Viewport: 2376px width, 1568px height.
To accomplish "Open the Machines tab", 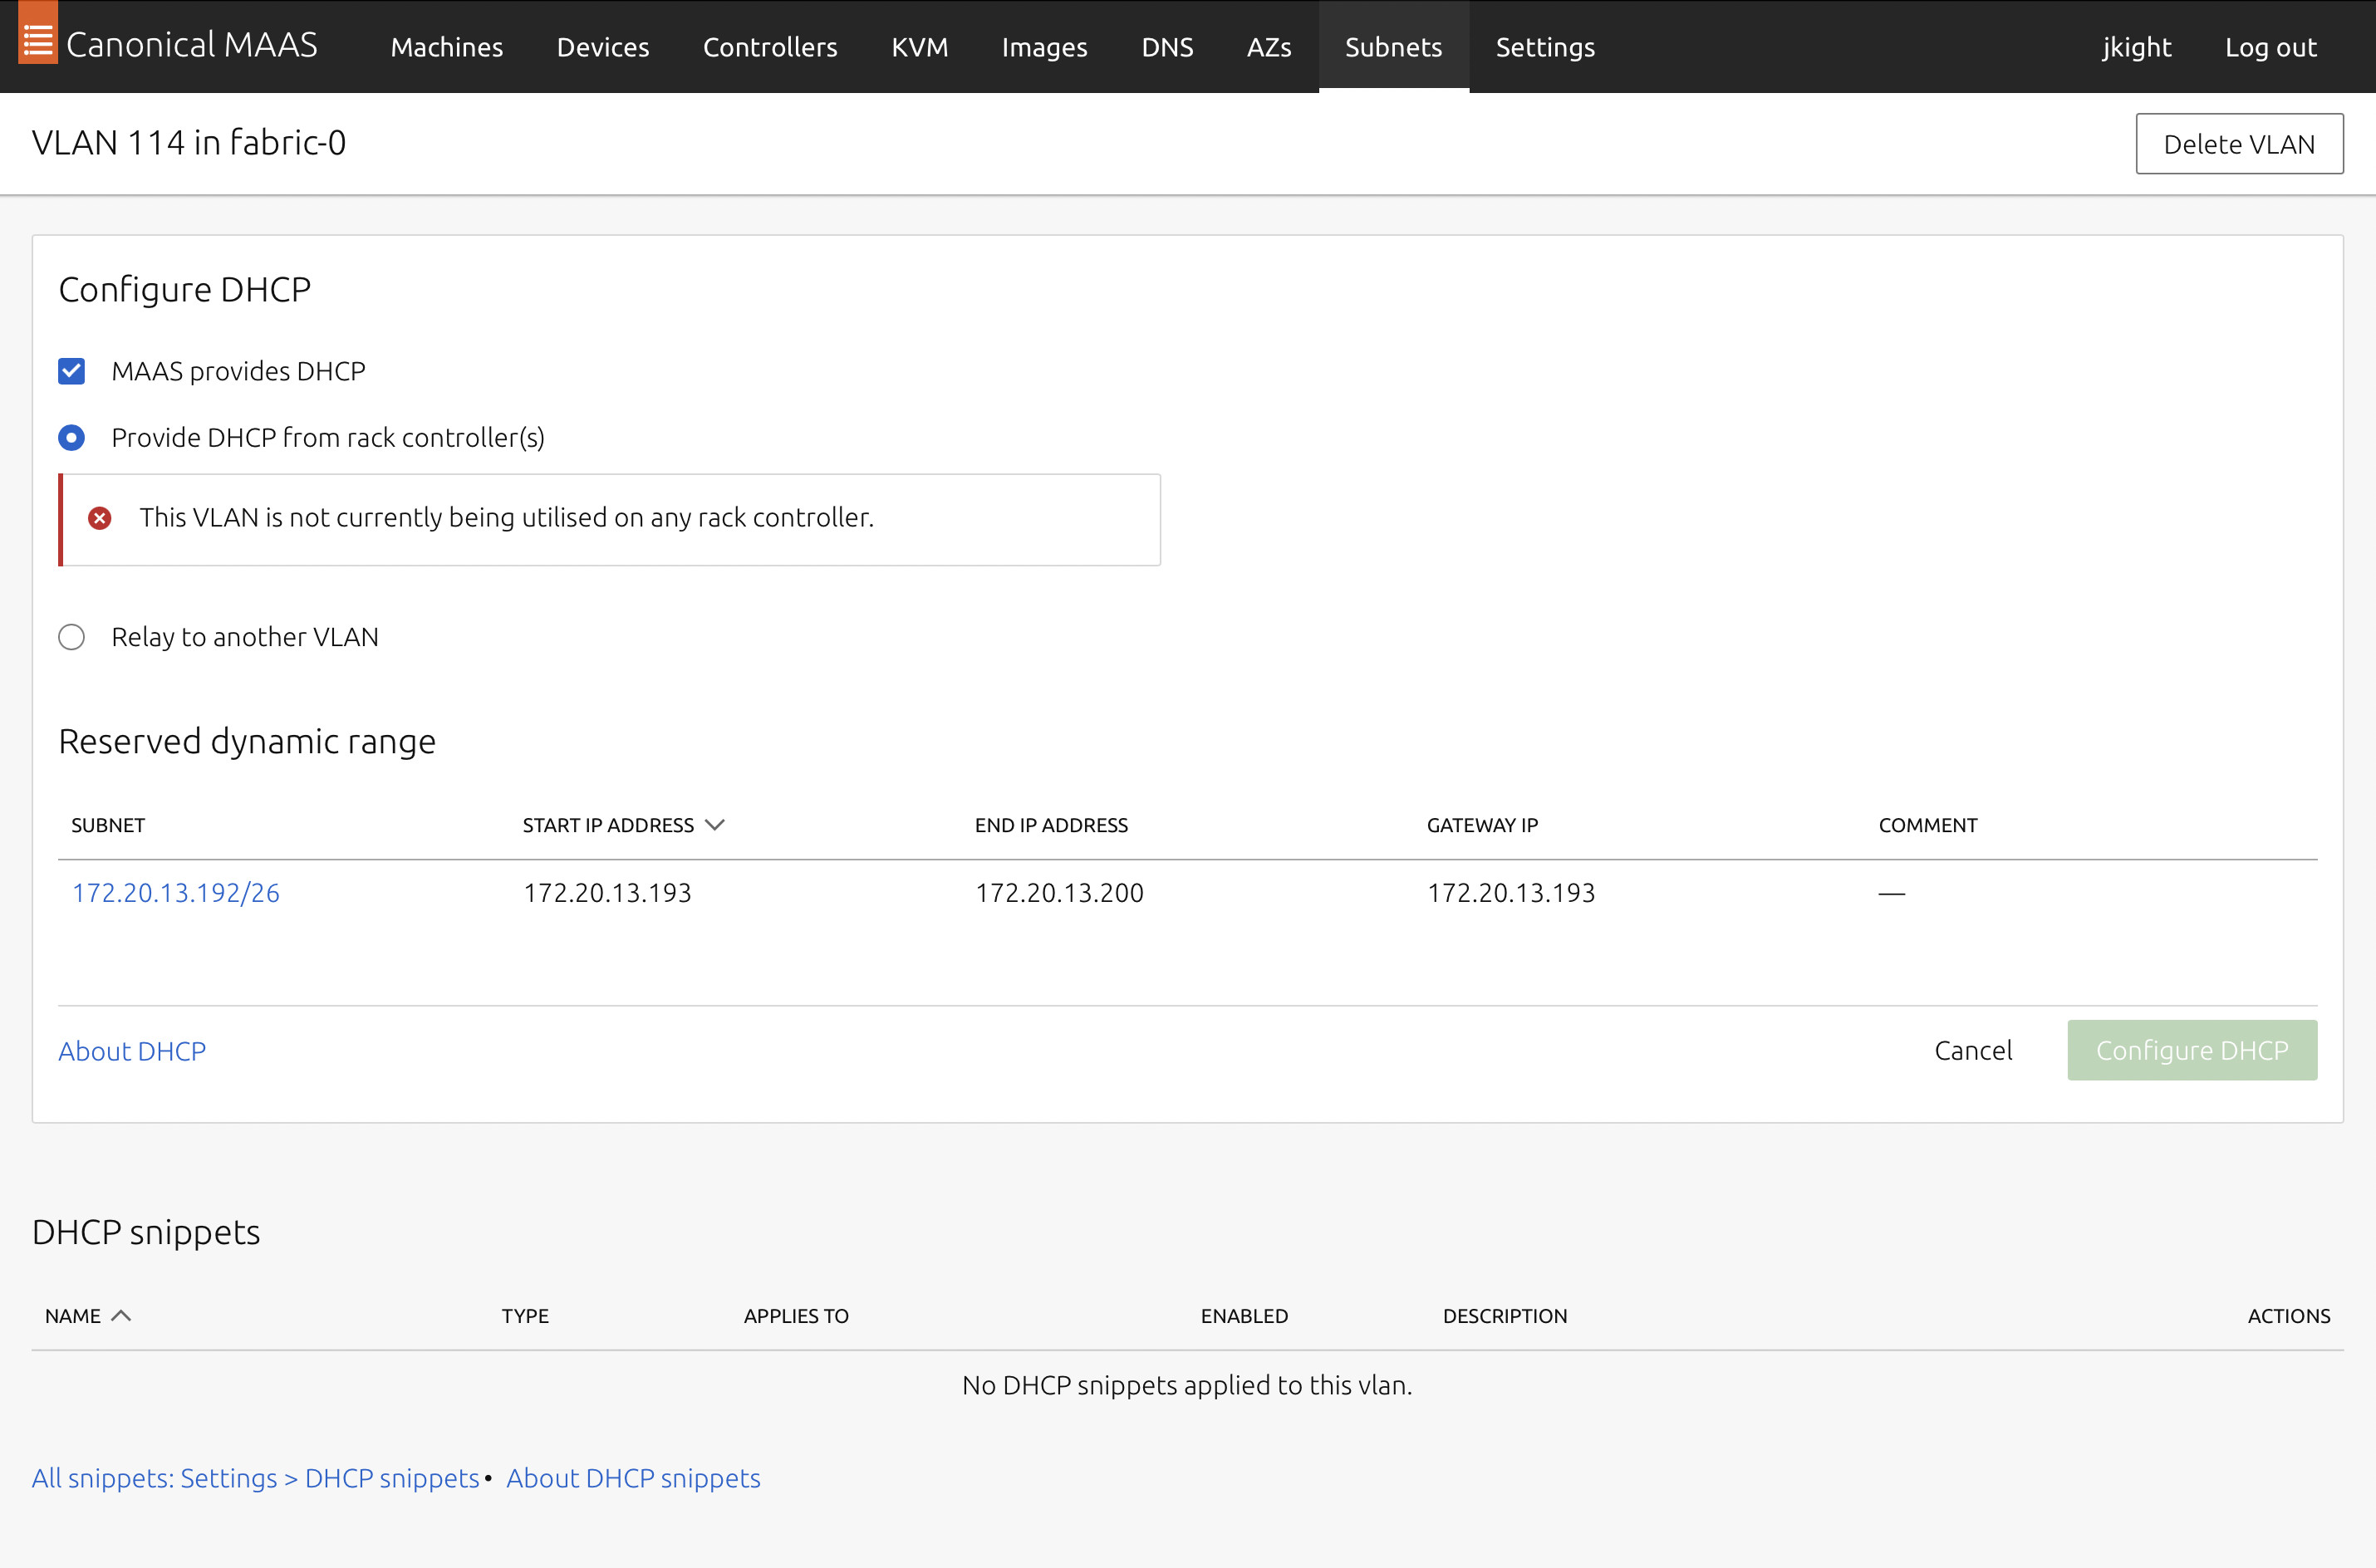I will (446, 47).
